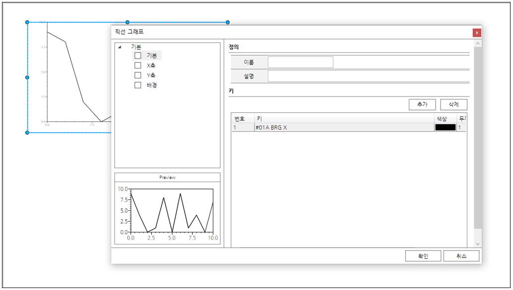This screenshot has width=513, height=290.
Task: Select the 배경 tree item label
Action: pos(151,85)
